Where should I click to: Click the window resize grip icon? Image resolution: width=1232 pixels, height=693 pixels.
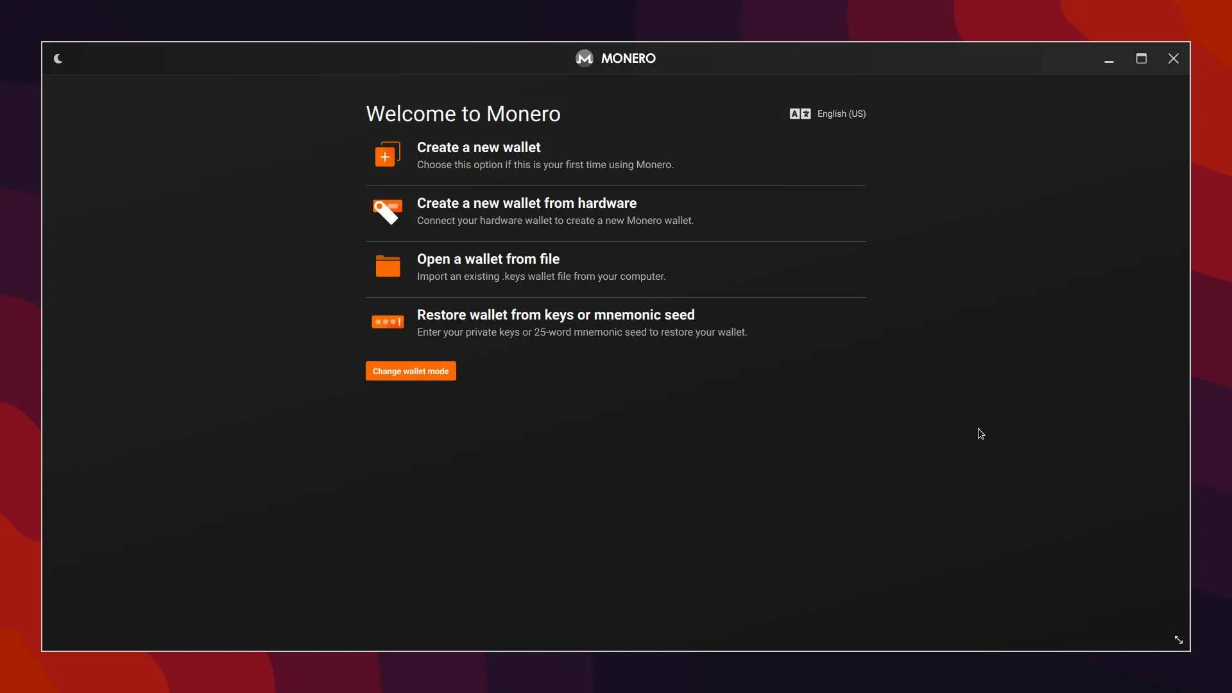click(1179, 640)
